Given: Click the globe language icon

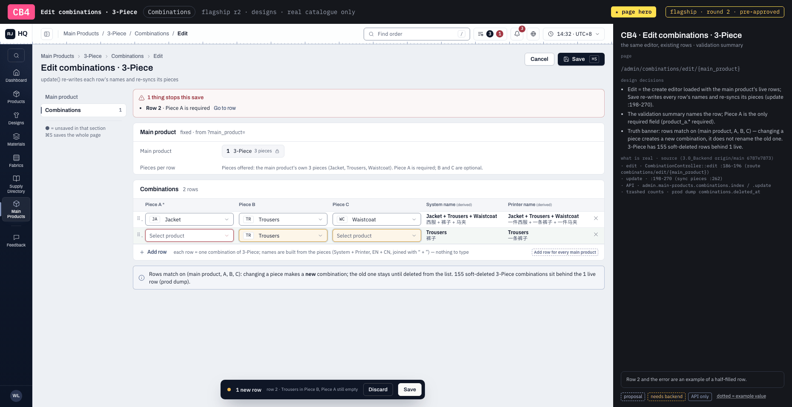Looking at the screenshot, I should [x=533, y=34].
